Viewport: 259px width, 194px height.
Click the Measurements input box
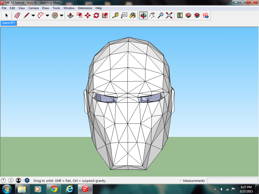pos(232,181)
